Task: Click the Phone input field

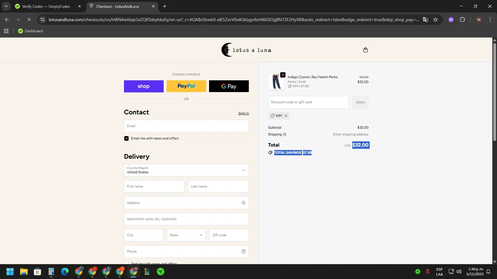Action: pyautogui.click(x=186, y=252)
